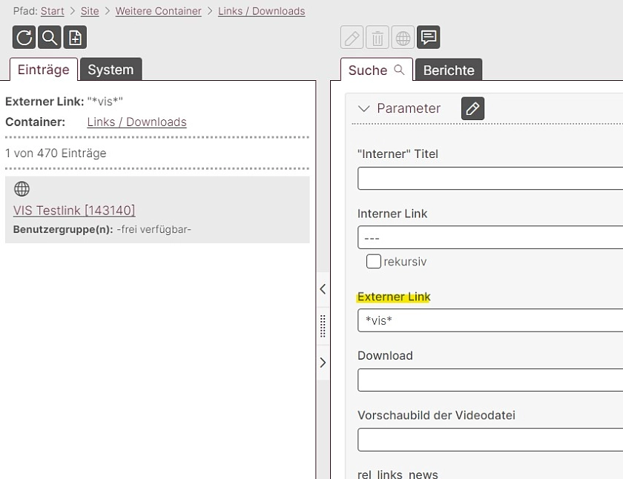Click the refresh icon in left toolbar
Image resolution: width=623 pixels, height=479 pixels.
click(x=24, y=37)
